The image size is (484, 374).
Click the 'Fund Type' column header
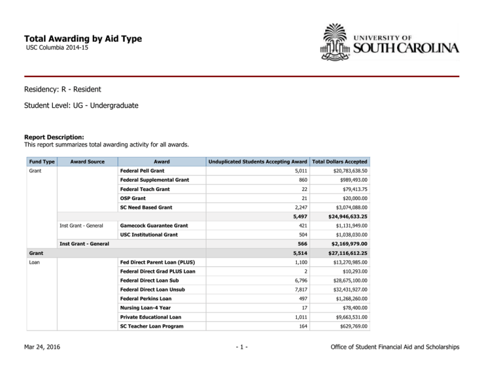click(42, 161)
